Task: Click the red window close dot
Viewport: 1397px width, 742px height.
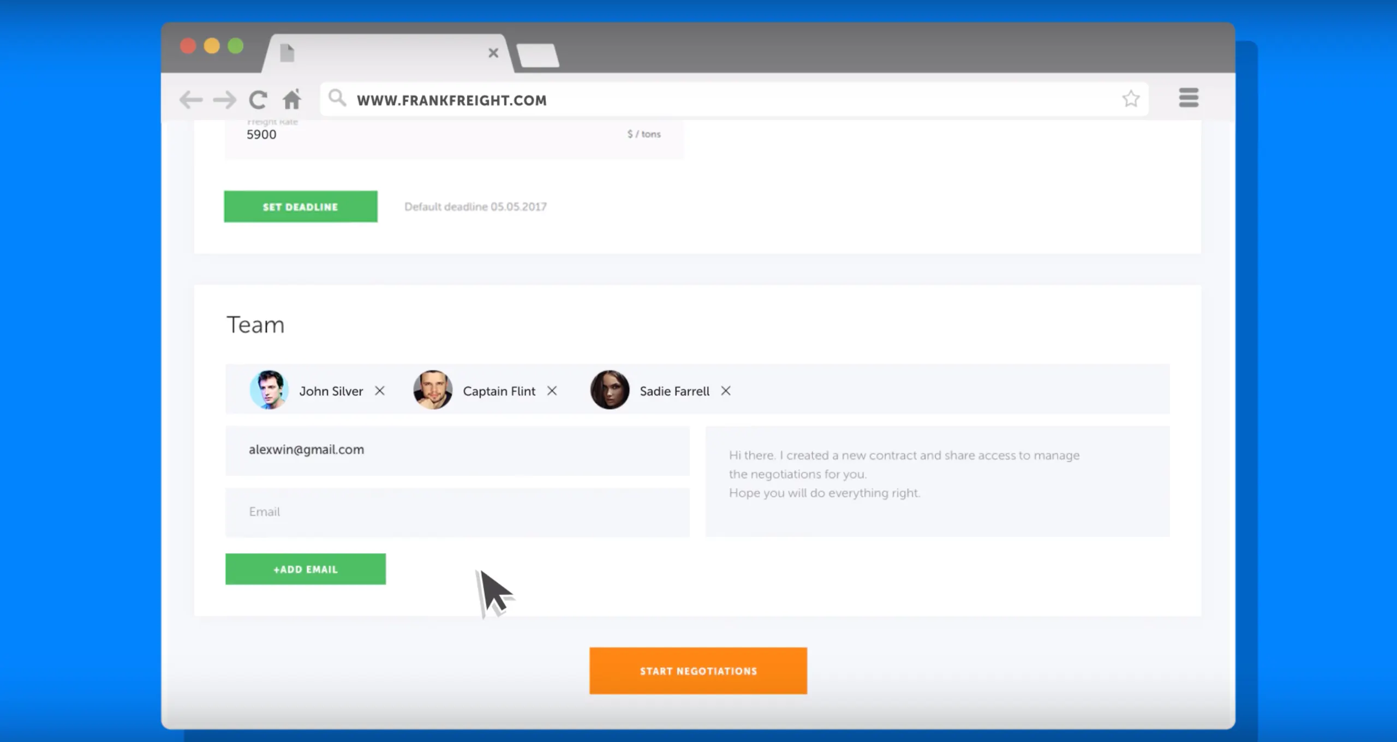Action: pos(188,46)
